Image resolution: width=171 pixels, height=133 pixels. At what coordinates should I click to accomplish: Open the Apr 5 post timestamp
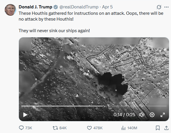point(107,7)
